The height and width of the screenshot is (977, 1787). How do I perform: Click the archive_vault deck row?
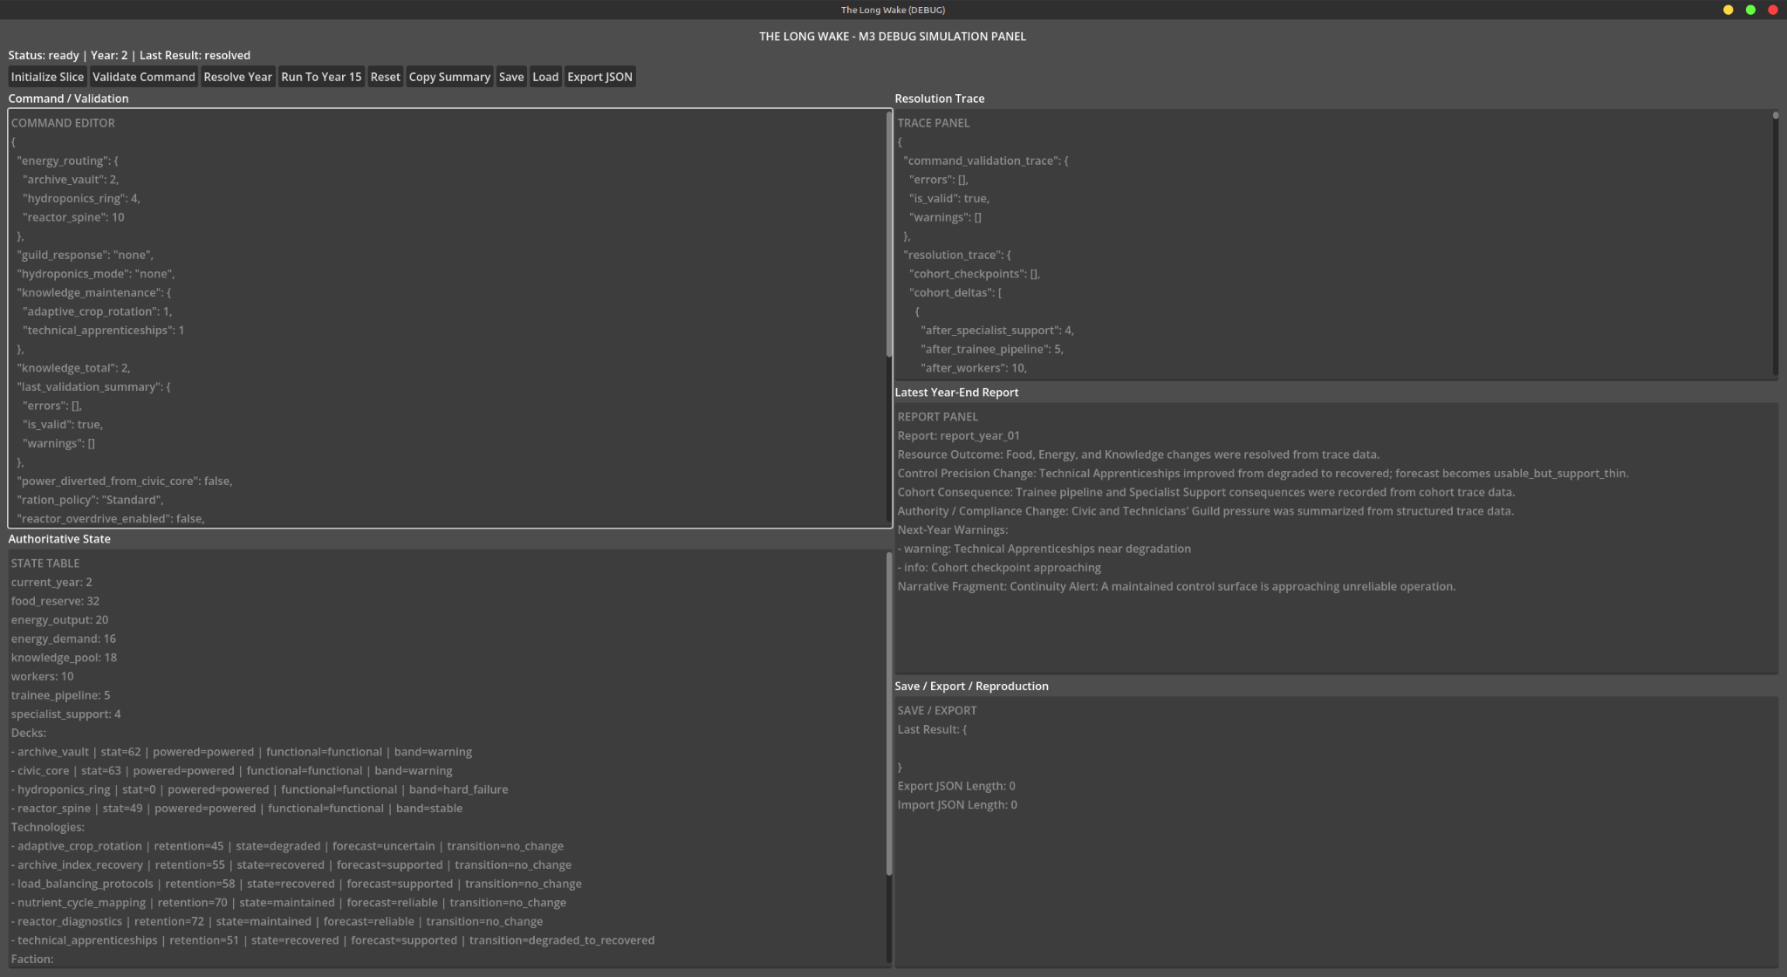pos(242,752)
